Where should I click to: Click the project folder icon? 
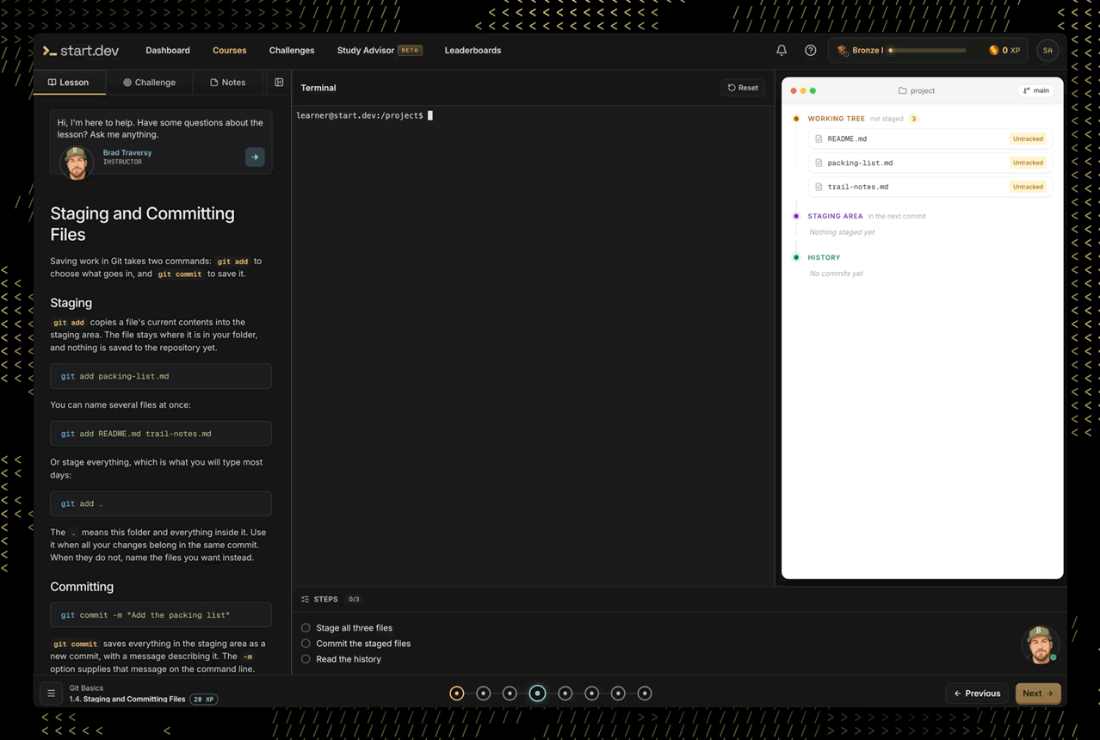(902, 90)
